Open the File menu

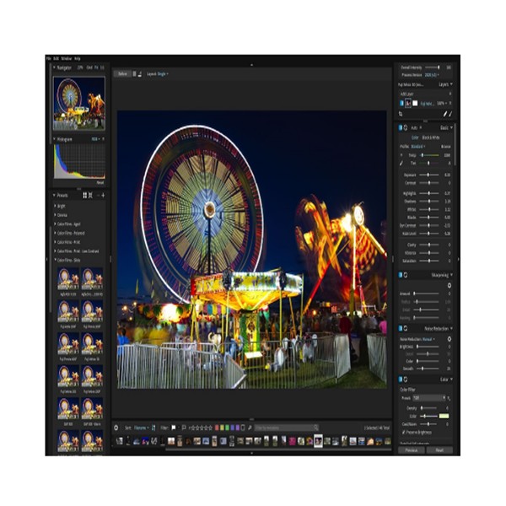tap(49, 58)
